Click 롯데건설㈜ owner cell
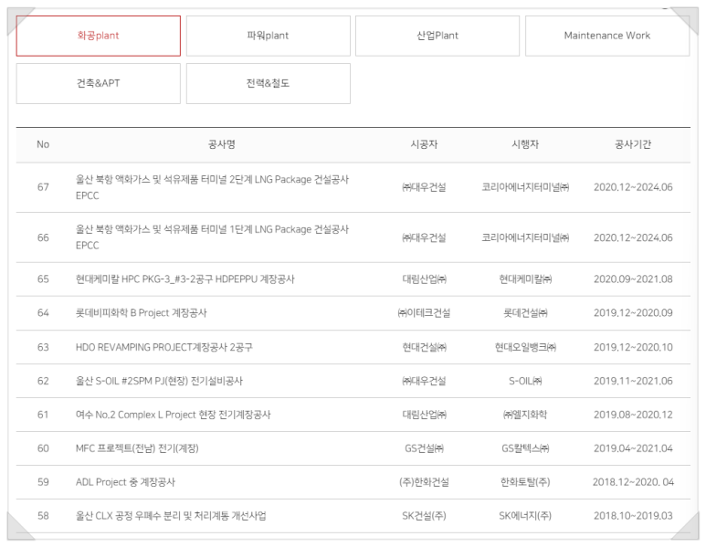 point(525,313)
